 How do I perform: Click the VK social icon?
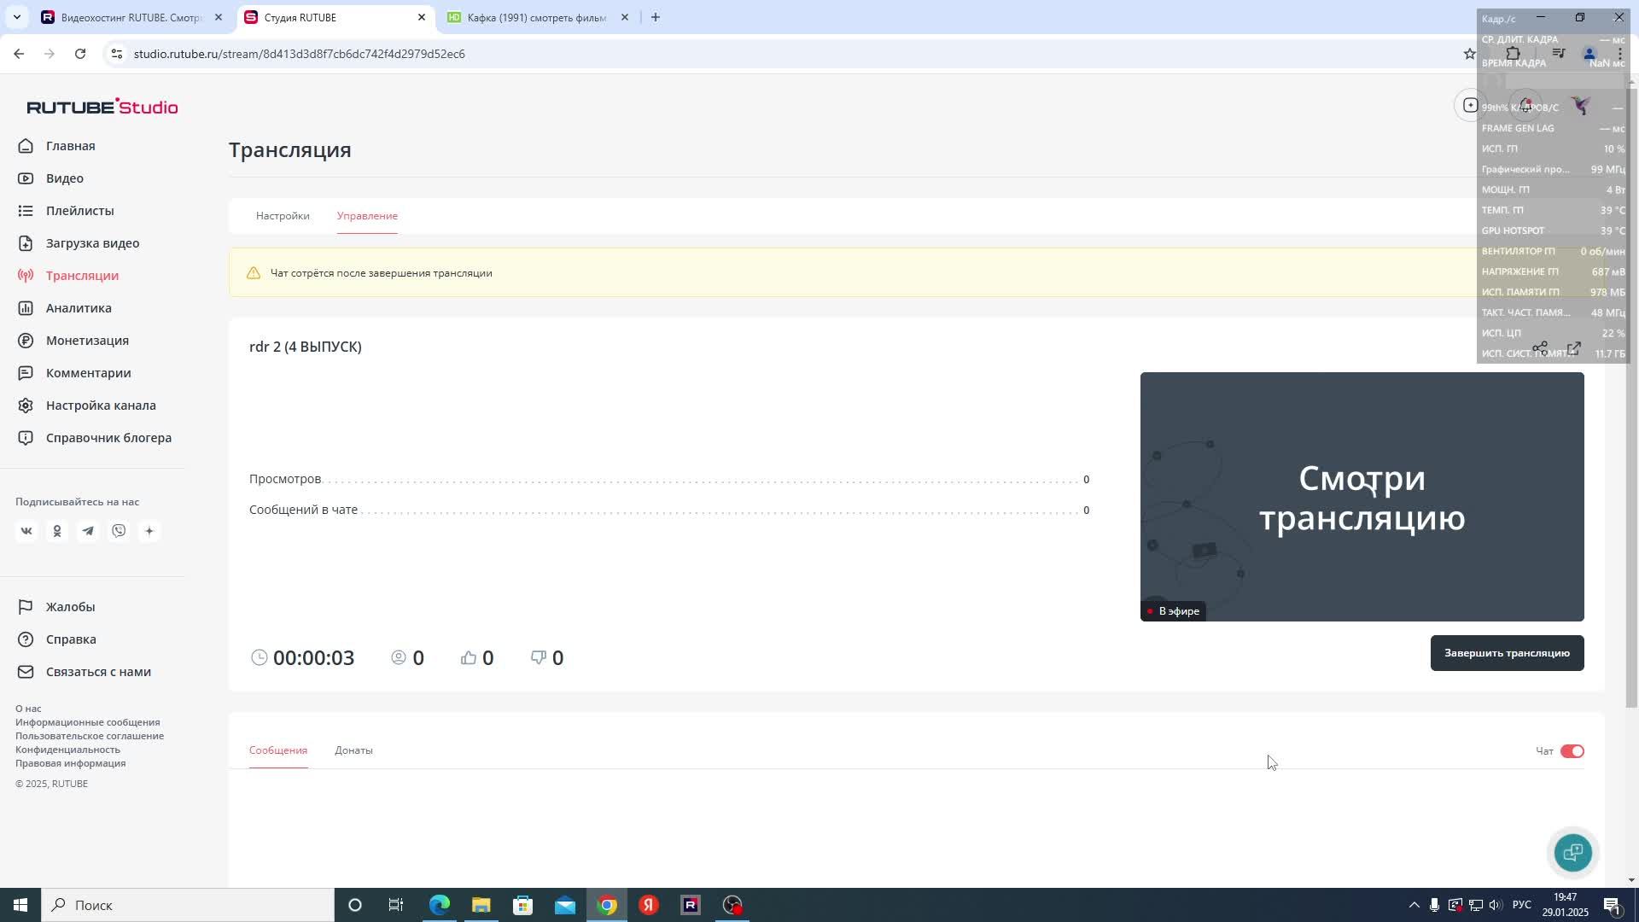[x=26, y=531]
